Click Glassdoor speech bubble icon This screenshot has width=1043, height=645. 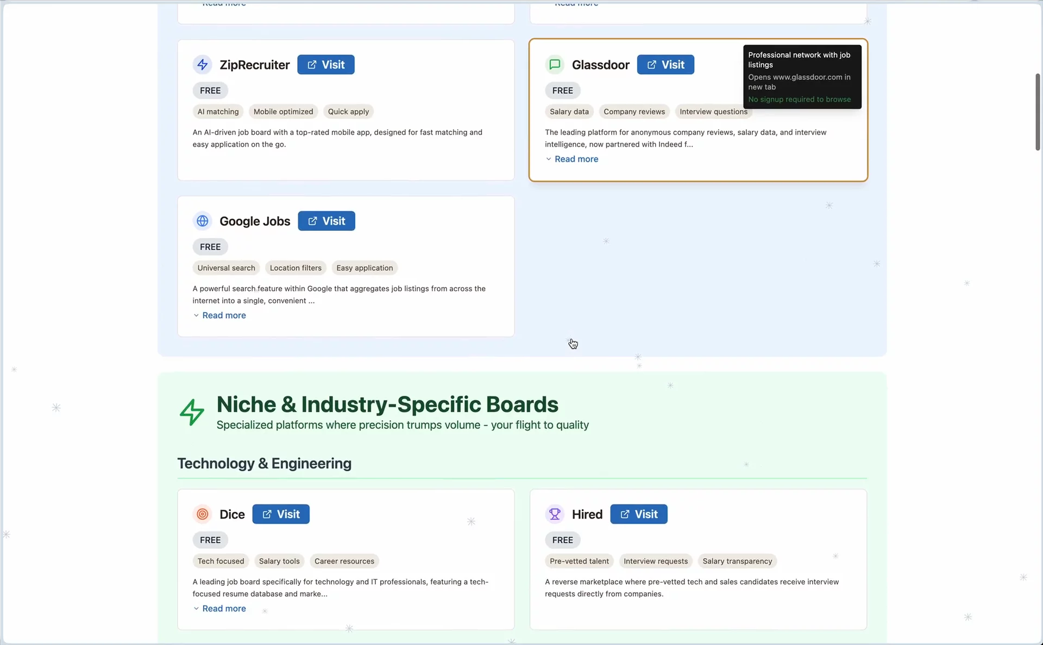554,65
